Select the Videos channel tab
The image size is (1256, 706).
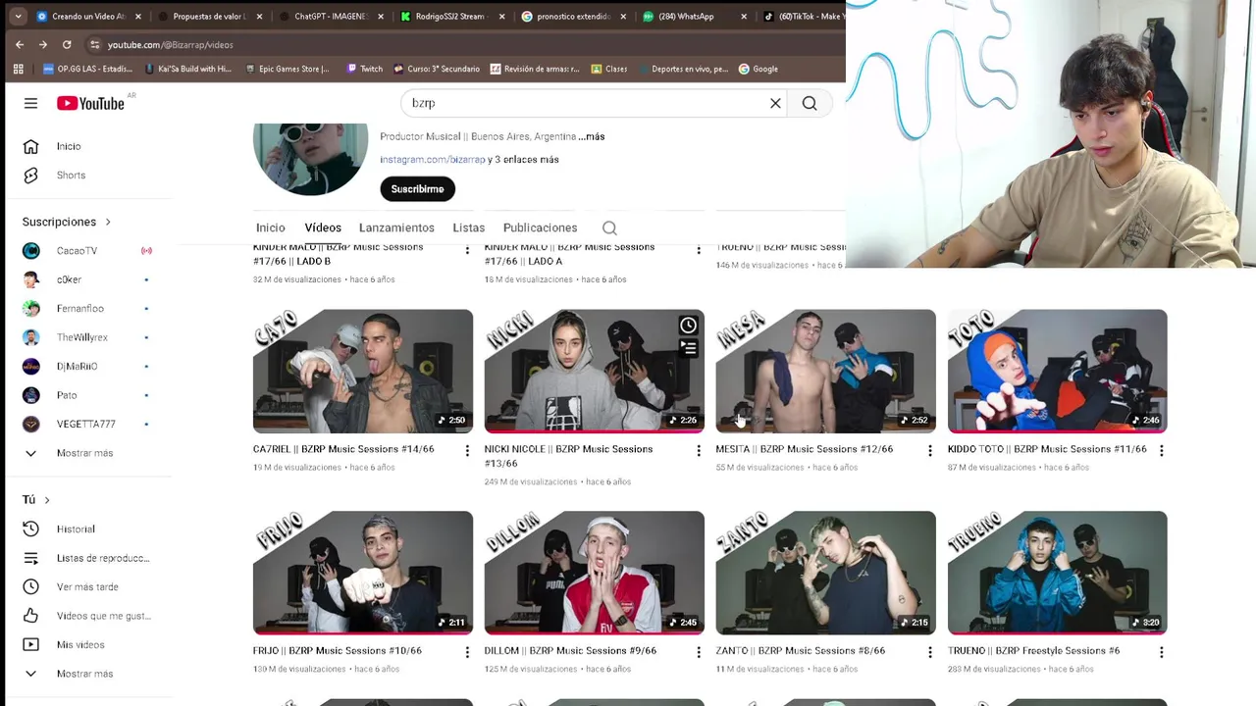[x=323, y=227]
